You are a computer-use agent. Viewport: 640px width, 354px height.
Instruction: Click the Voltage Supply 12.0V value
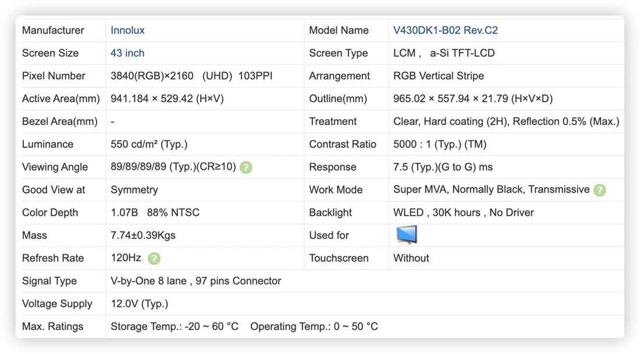point(139,304)
